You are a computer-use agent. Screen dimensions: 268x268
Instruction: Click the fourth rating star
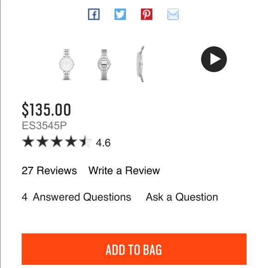coord(71,141)
